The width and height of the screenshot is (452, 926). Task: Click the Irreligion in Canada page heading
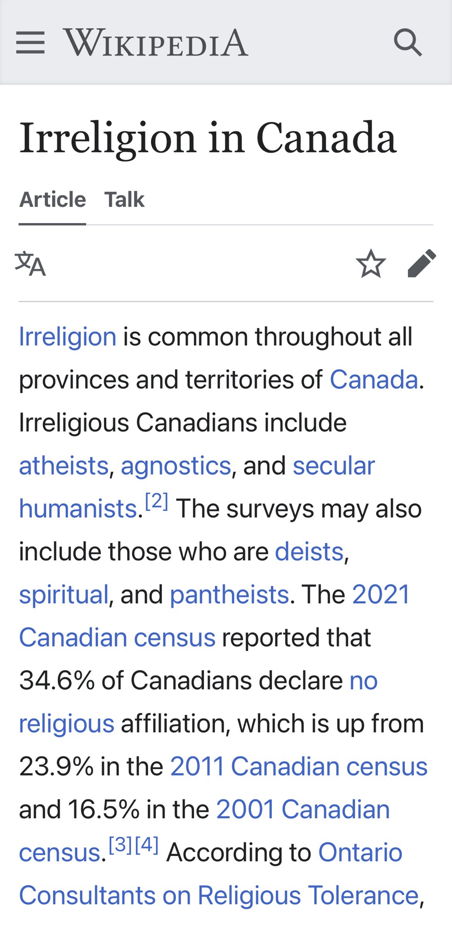[x=208, y=138]
